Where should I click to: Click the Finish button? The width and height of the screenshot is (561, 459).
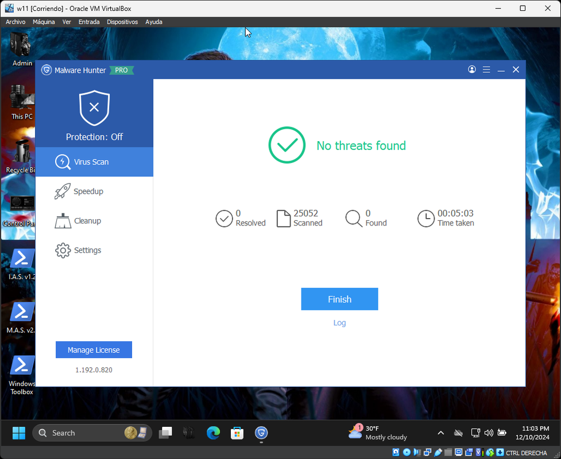(x=339, y=299)
